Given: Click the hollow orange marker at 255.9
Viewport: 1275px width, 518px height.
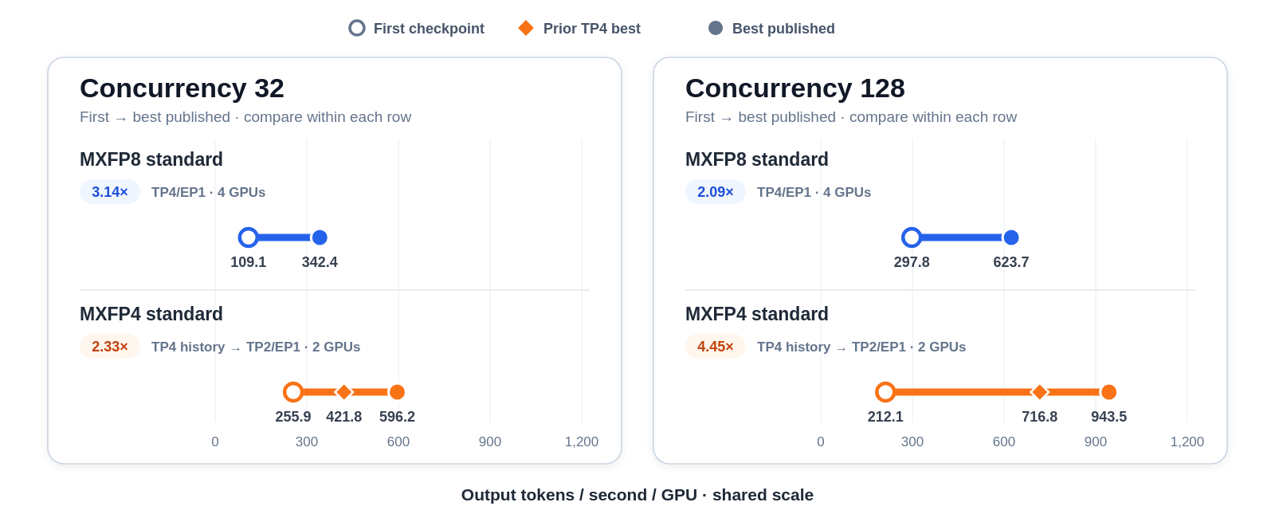Looking at the screenshot, I should point(293,392).
